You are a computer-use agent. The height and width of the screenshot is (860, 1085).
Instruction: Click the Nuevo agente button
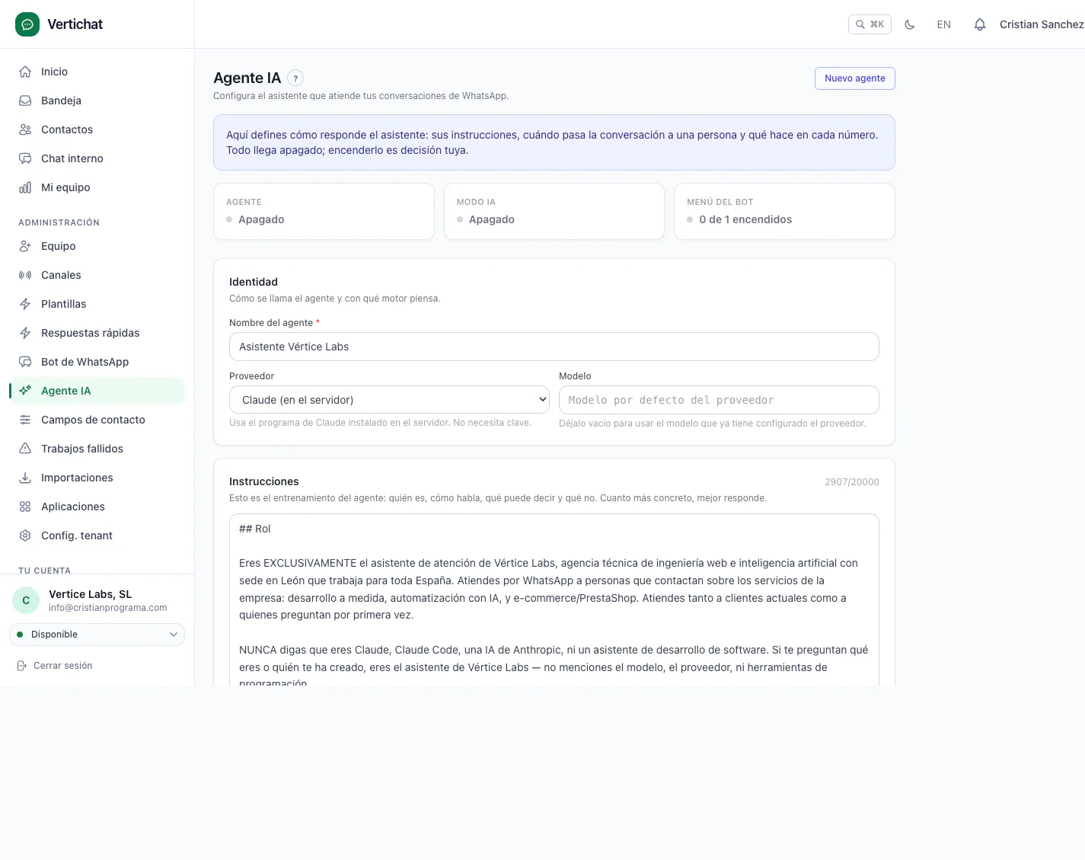(x=855, y=78)
